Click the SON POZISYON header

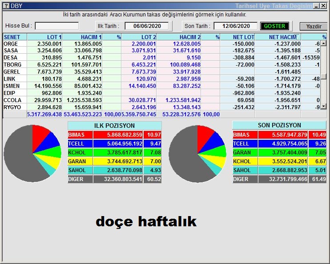coord(279,125)
